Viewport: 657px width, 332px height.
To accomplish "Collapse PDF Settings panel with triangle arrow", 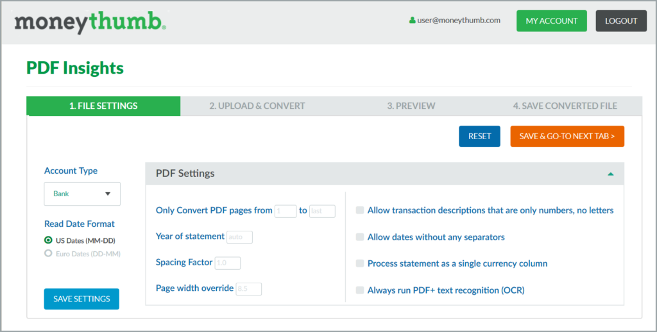I will click(611, 174).
